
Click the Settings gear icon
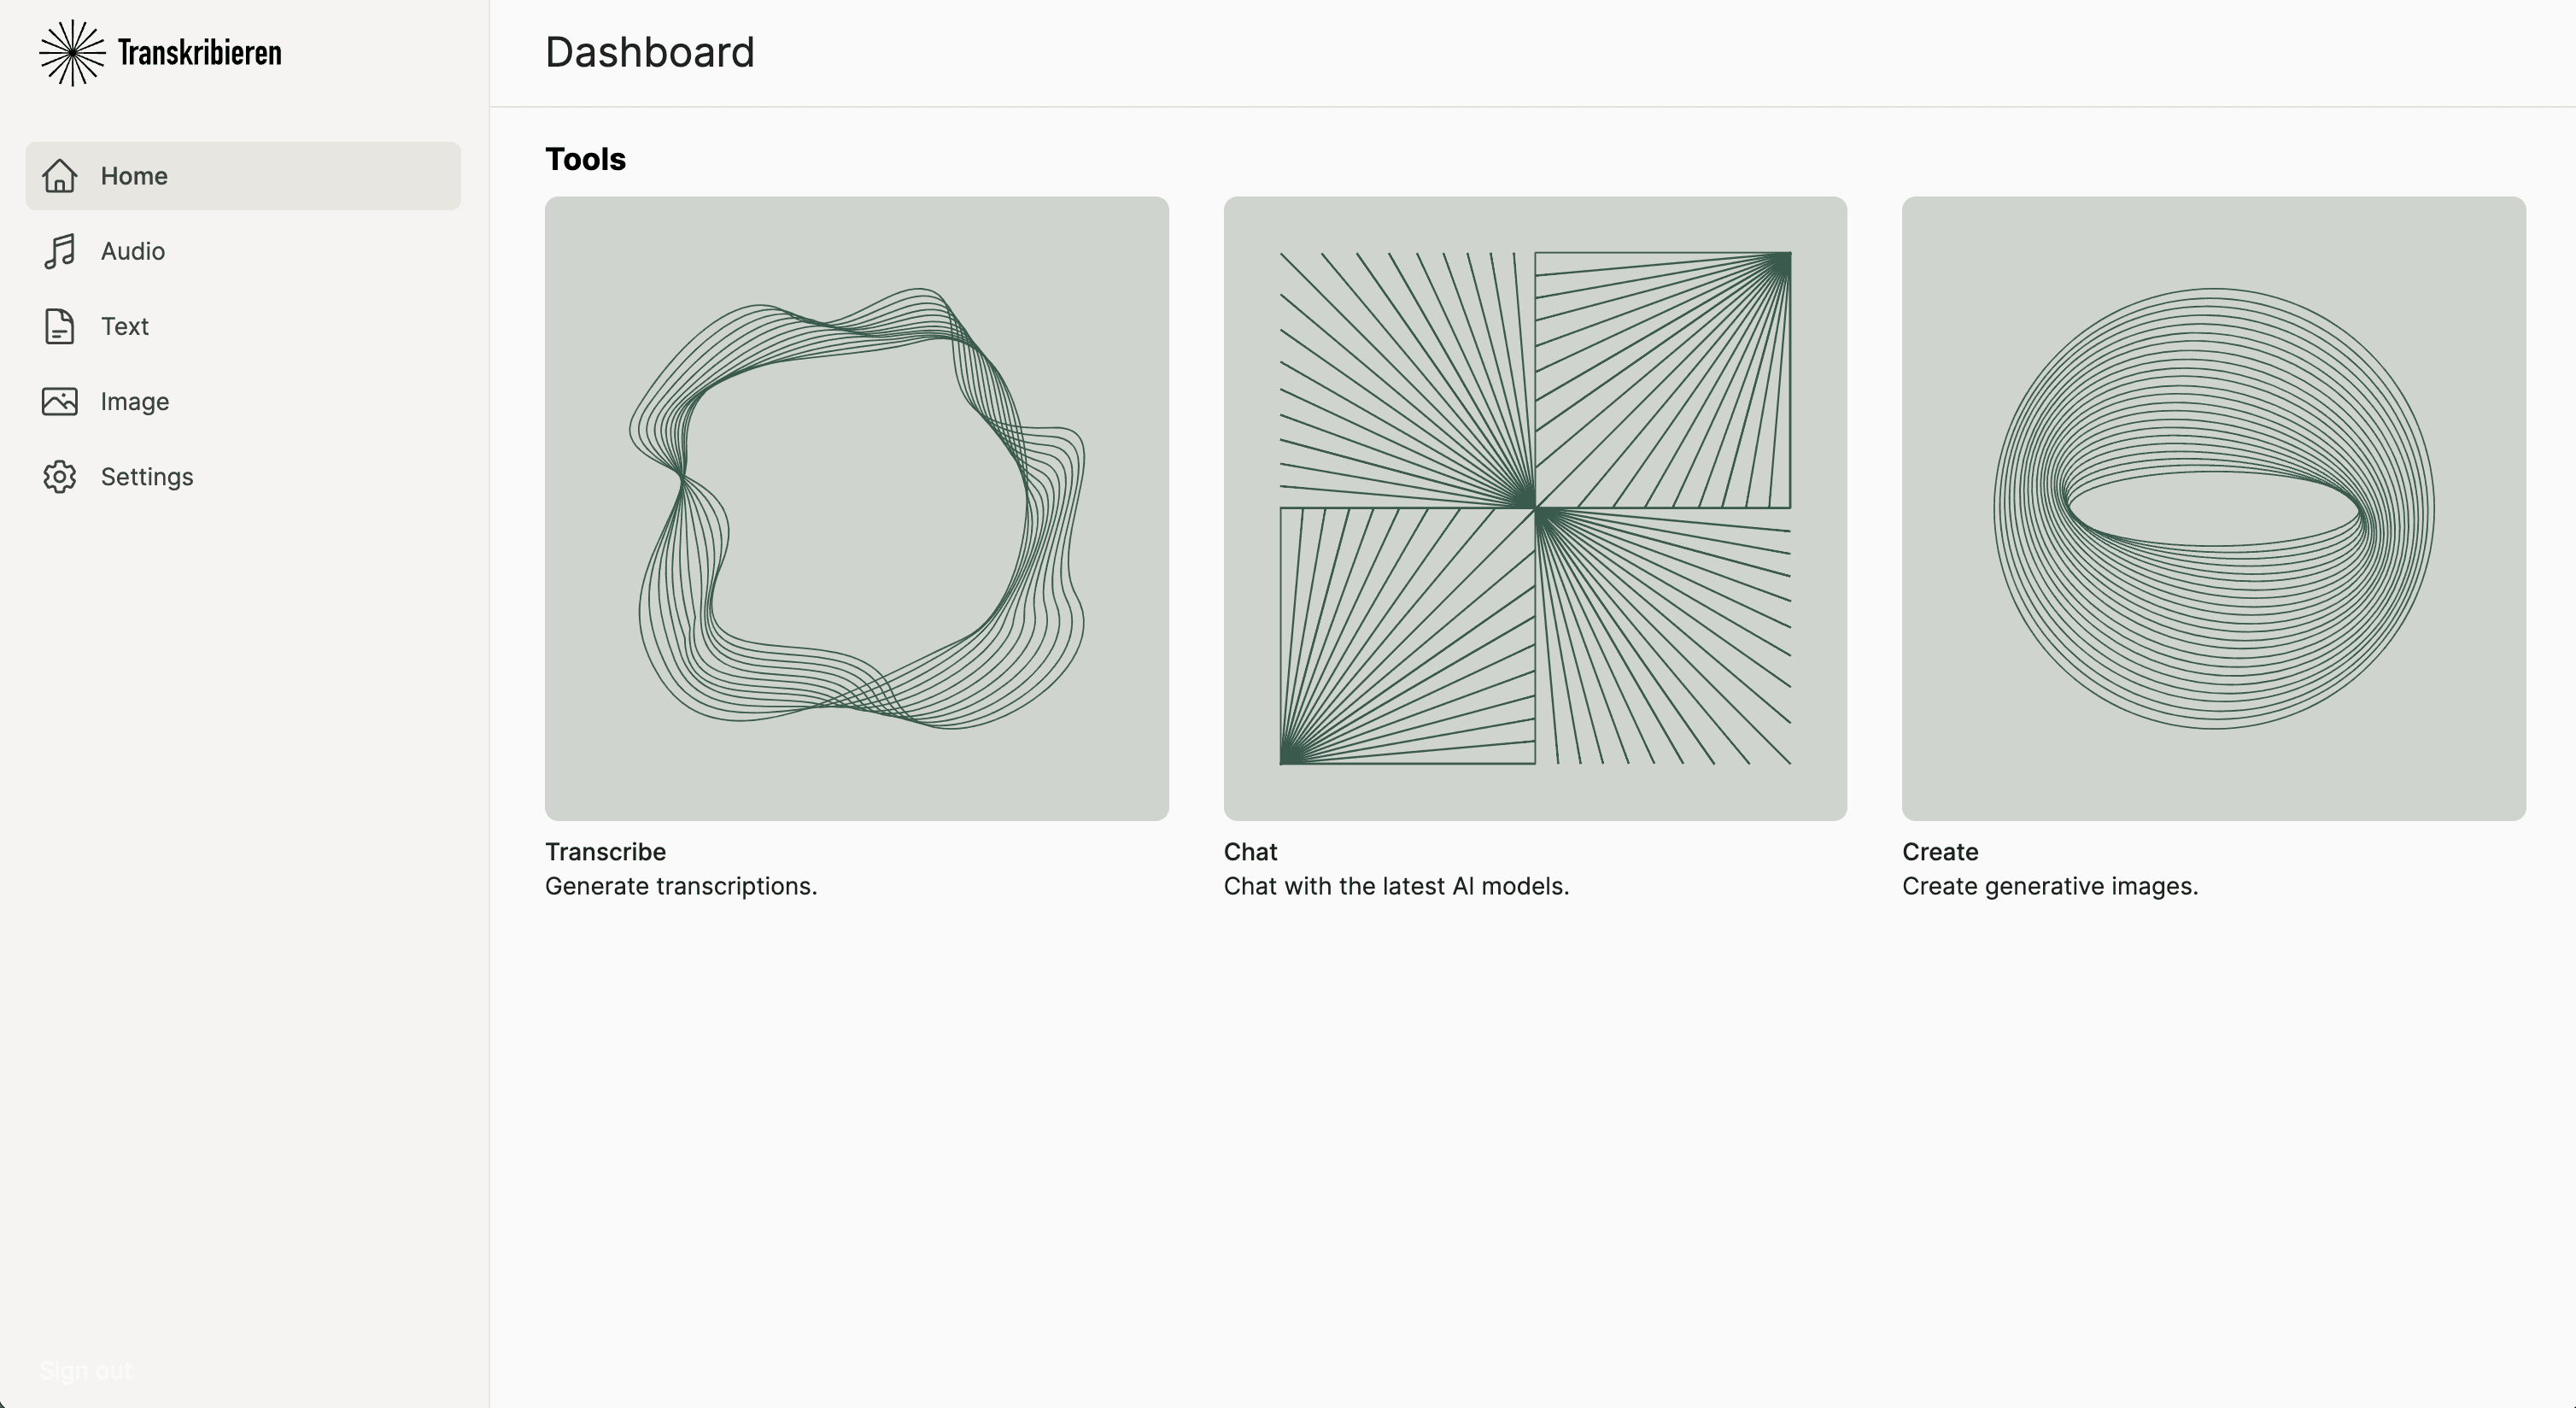pyautogui.click(x=59, y=477)
